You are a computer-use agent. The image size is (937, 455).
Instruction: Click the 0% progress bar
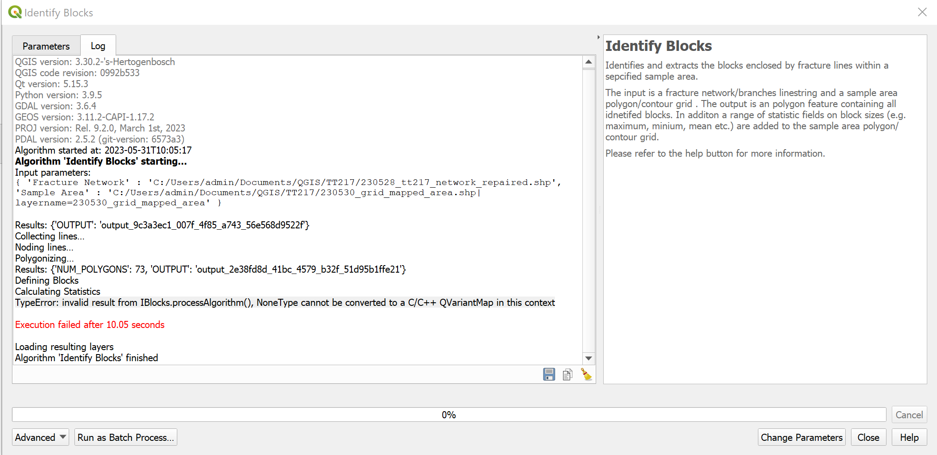click(x=449, y=415)
